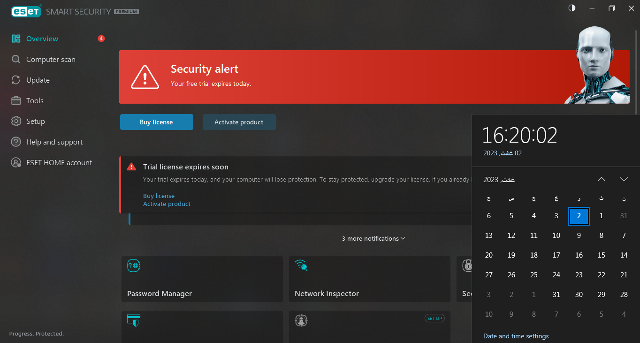
Task: Click the Network Inspector wifi icon
Action: coord(301,266)
